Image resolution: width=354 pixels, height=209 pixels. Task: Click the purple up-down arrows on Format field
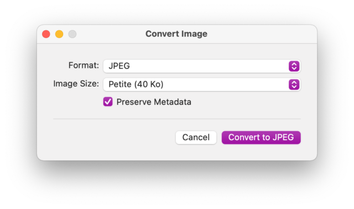tap(294, 66)
